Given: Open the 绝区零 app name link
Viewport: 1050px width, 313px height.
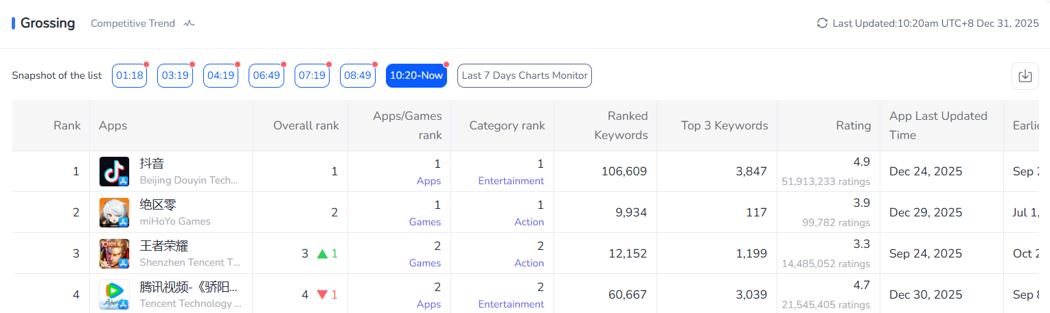Looking at the screenshot, I should 159,205.
